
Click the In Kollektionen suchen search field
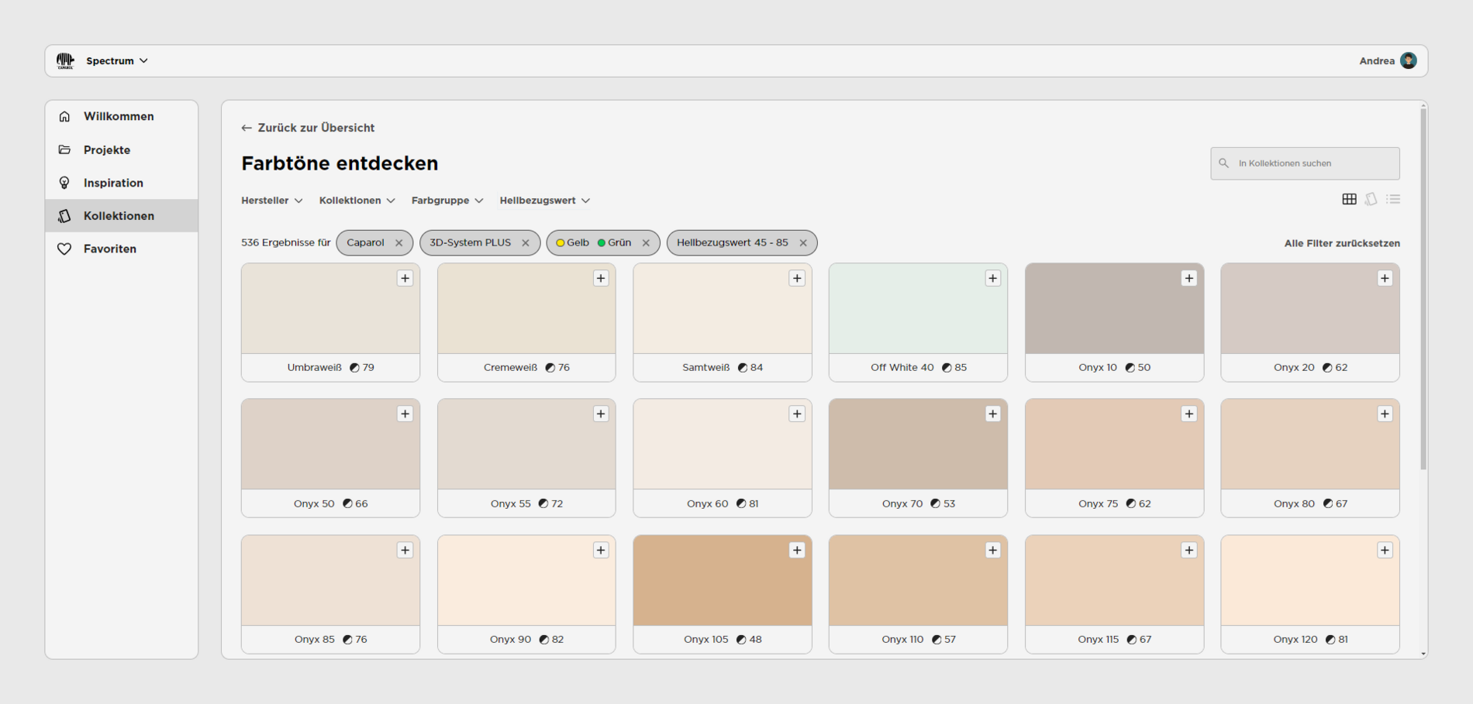[x=1304, y=163]
